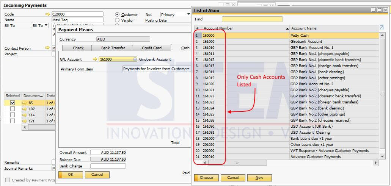Select the Customer radio button
391x186 pixels.
117,14
